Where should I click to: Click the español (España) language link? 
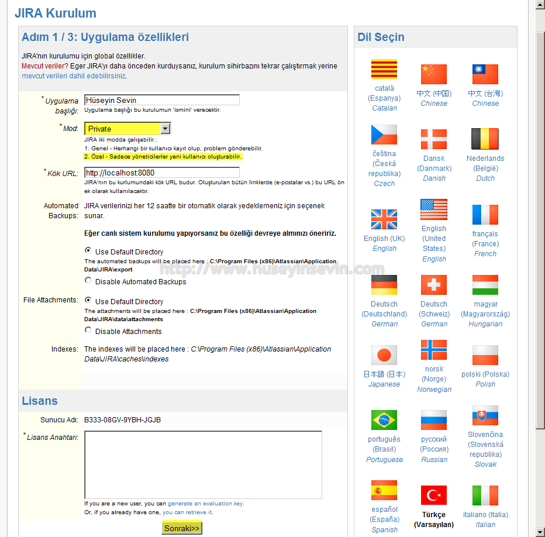pos(384,514)
